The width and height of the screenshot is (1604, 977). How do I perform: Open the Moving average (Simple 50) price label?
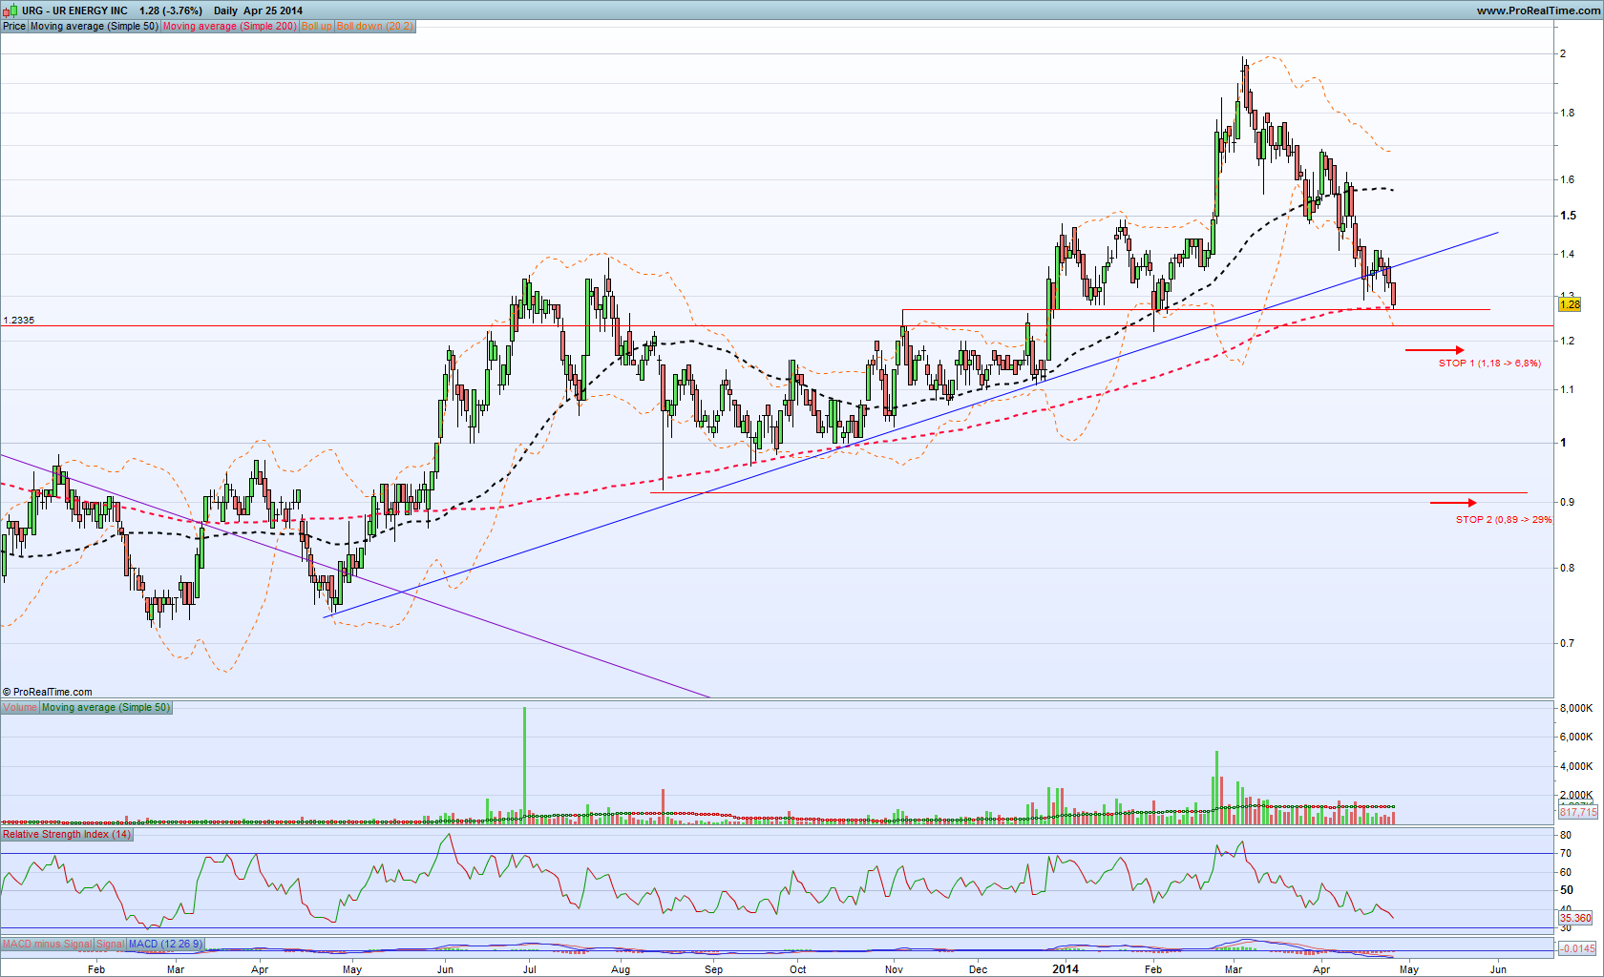pyautogui.click(x=95, y=27)
